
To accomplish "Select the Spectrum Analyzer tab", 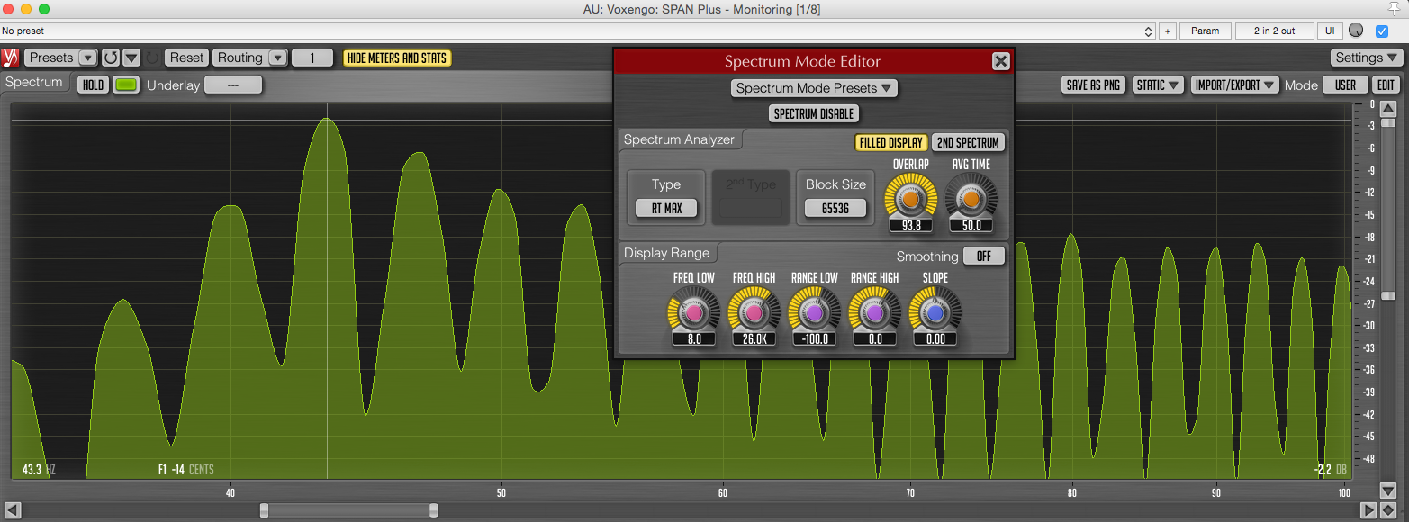I will (x=680, y=139).
